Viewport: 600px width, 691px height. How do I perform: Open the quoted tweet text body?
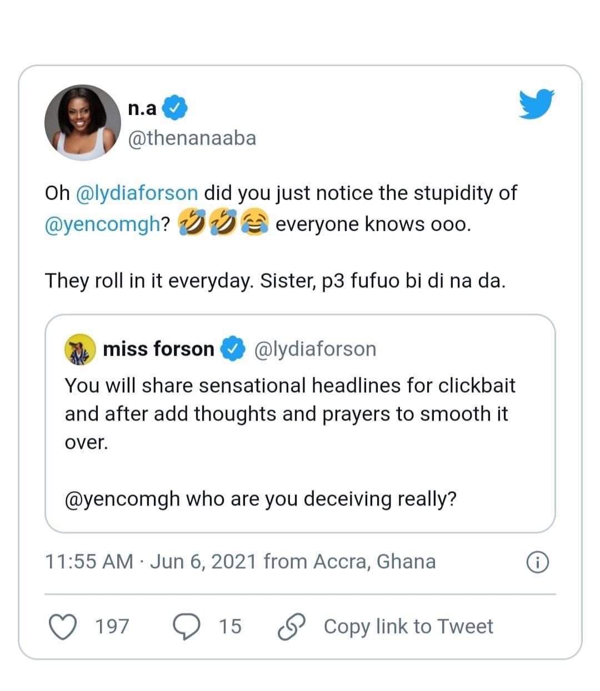pos(290,442)
